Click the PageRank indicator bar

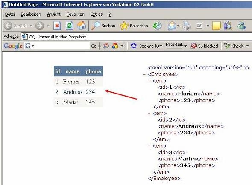(x=174, y=48)
